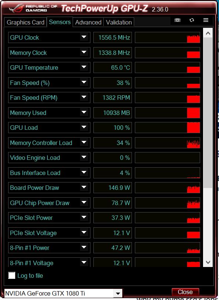This screenshot has width=219, height=300.
Task: Expand the GPU Temperature dropdown arrow
Action: [84, 67]
